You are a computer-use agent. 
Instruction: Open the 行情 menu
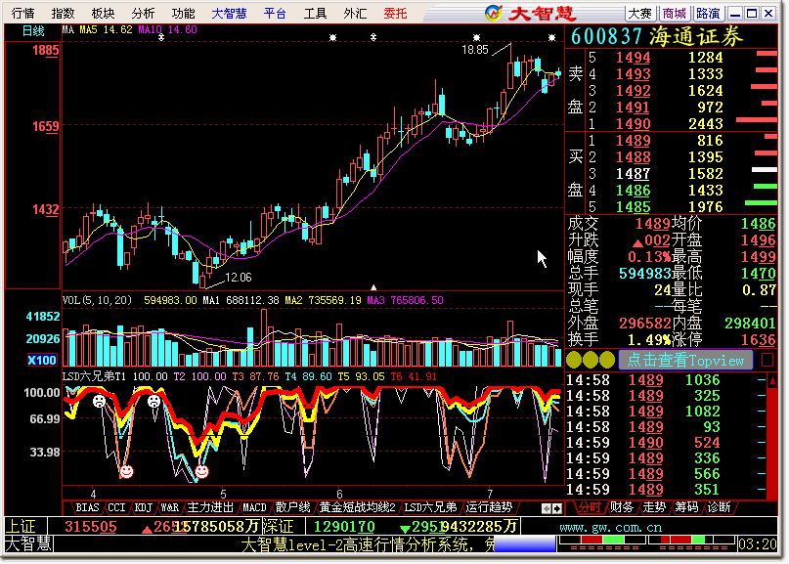coord(23,13)
